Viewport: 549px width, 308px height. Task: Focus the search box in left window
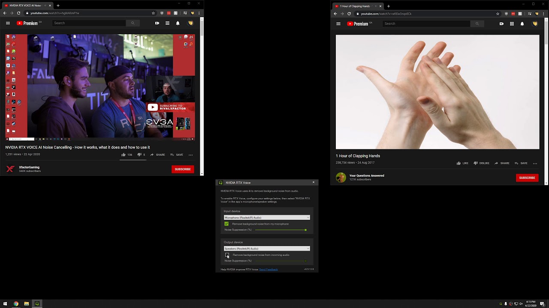click(89, 23)
